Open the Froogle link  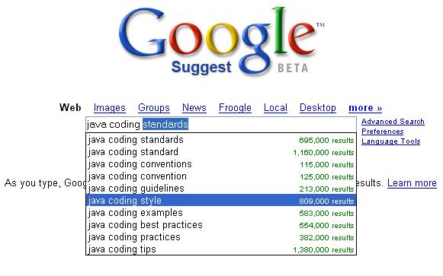click(235, 107)
